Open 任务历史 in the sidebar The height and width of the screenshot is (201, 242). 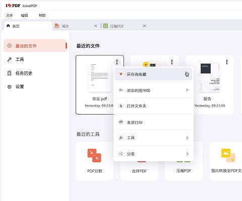(x=35, y=73)
